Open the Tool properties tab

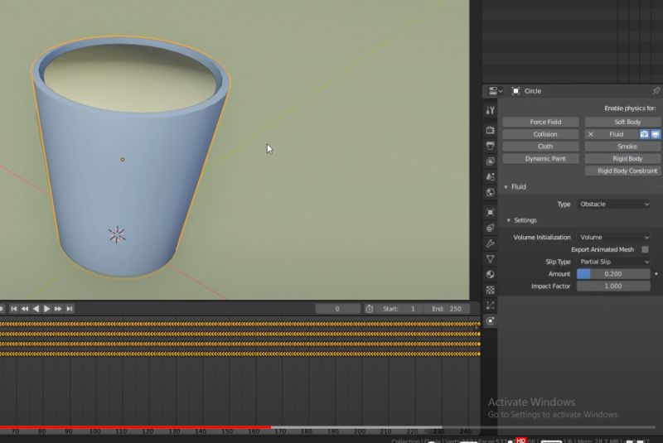[490, 111]
